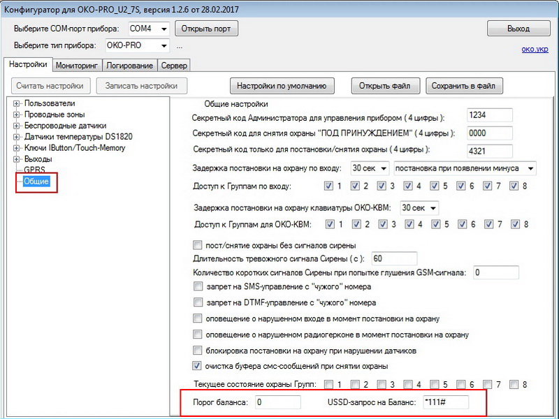
Task: Click Настройки по умолчанию button
Action: coord(282,86)
